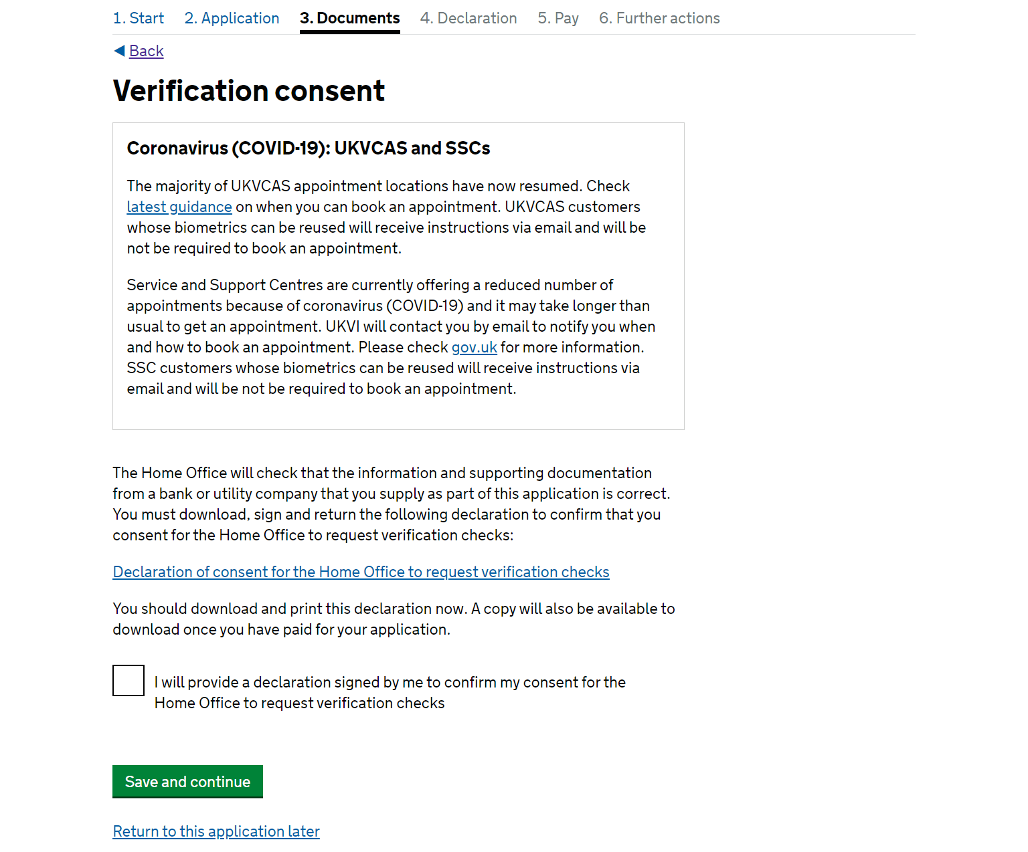The image size is (1028, 852).
Task: Navigate to the 4. Declaration step
Action: coord(468,18)
